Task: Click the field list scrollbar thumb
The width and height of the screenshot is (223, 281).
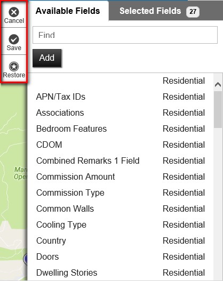Action: [x=218, y=109]
